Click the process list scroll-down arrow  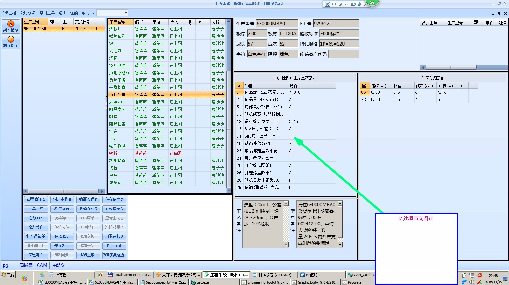tap(229, 191)
